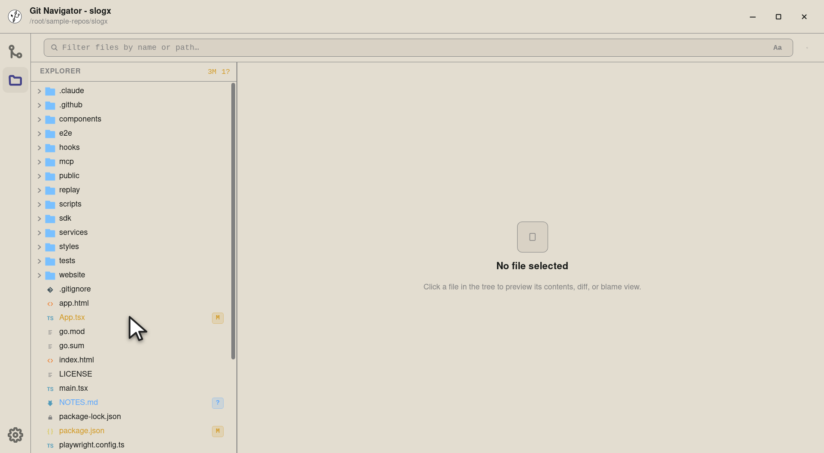Expand the mcp folder chevron
Viewport: 824px width, 453px height.
(x=39, y=162)
